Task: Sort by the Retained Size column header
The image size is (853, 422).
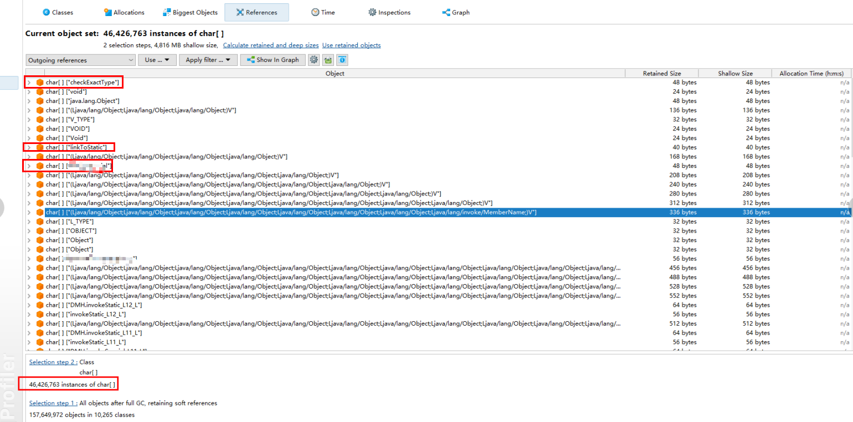Action: point(662,73)
